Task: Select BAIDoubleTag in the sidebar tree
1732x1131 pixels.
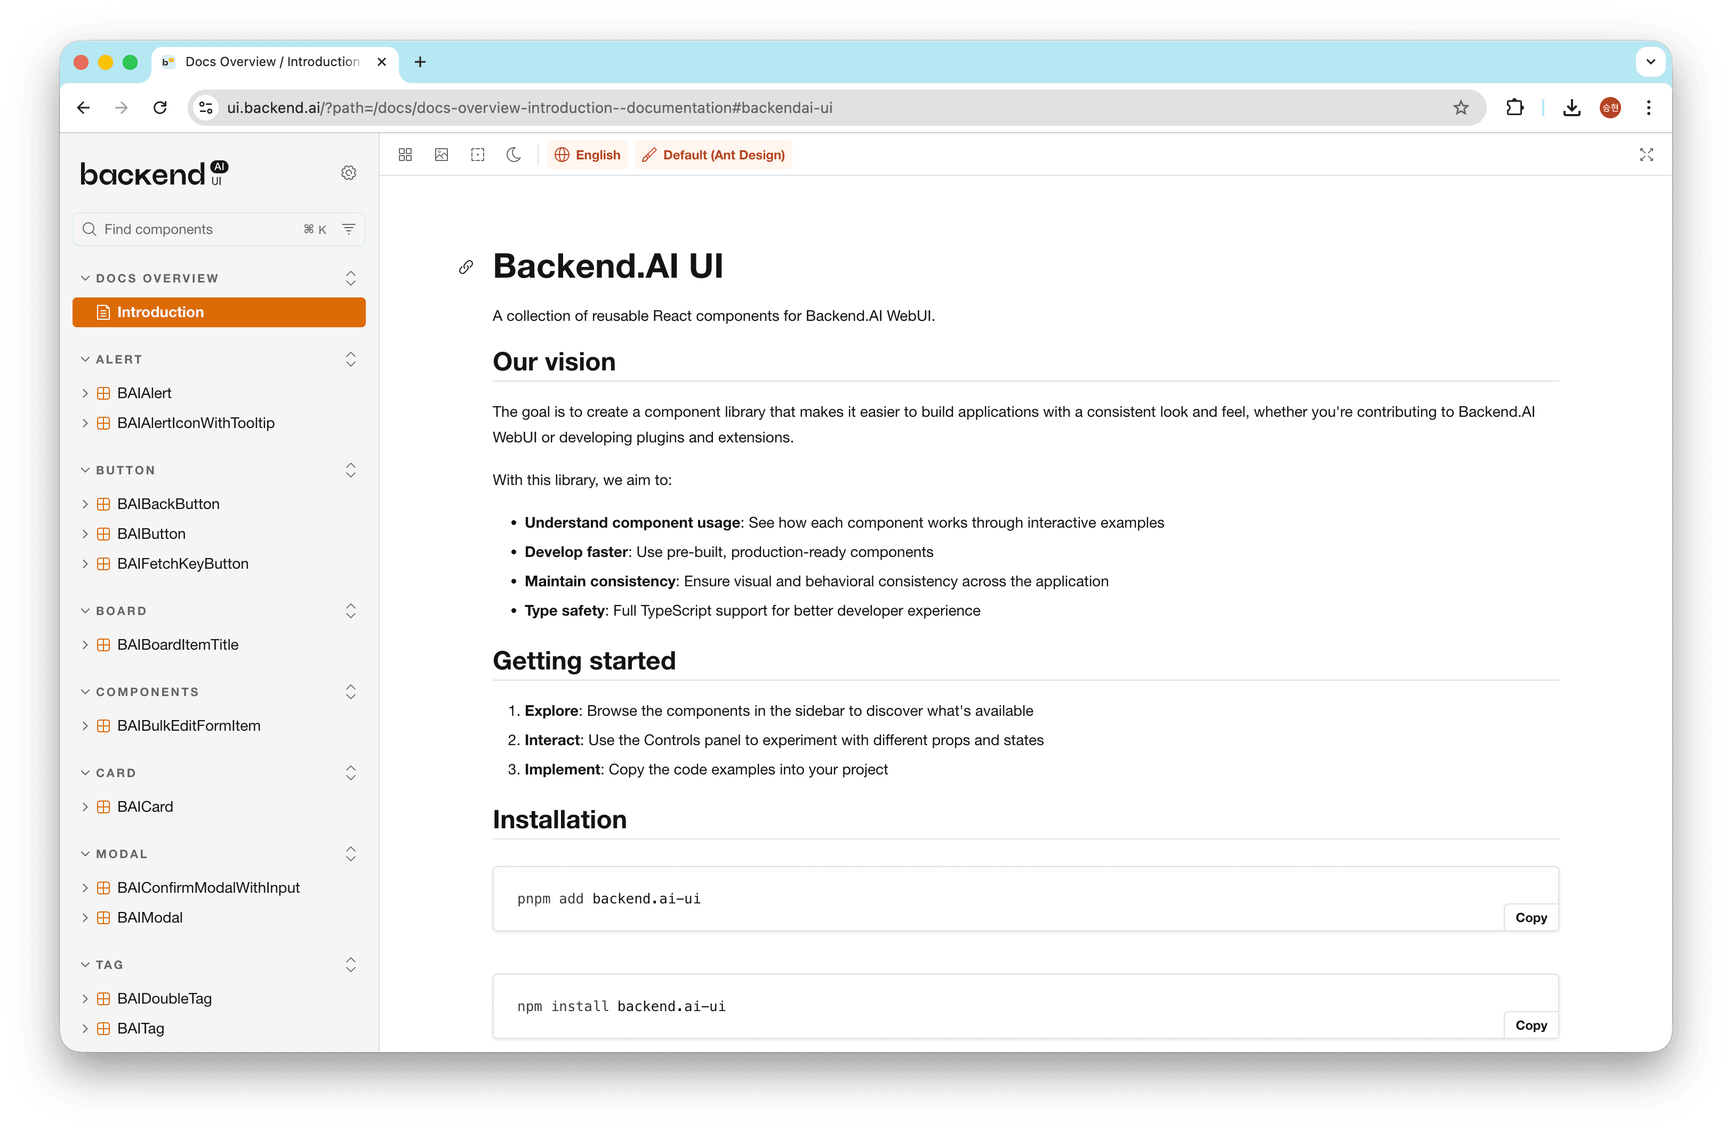Action: [x=164, y=998]
